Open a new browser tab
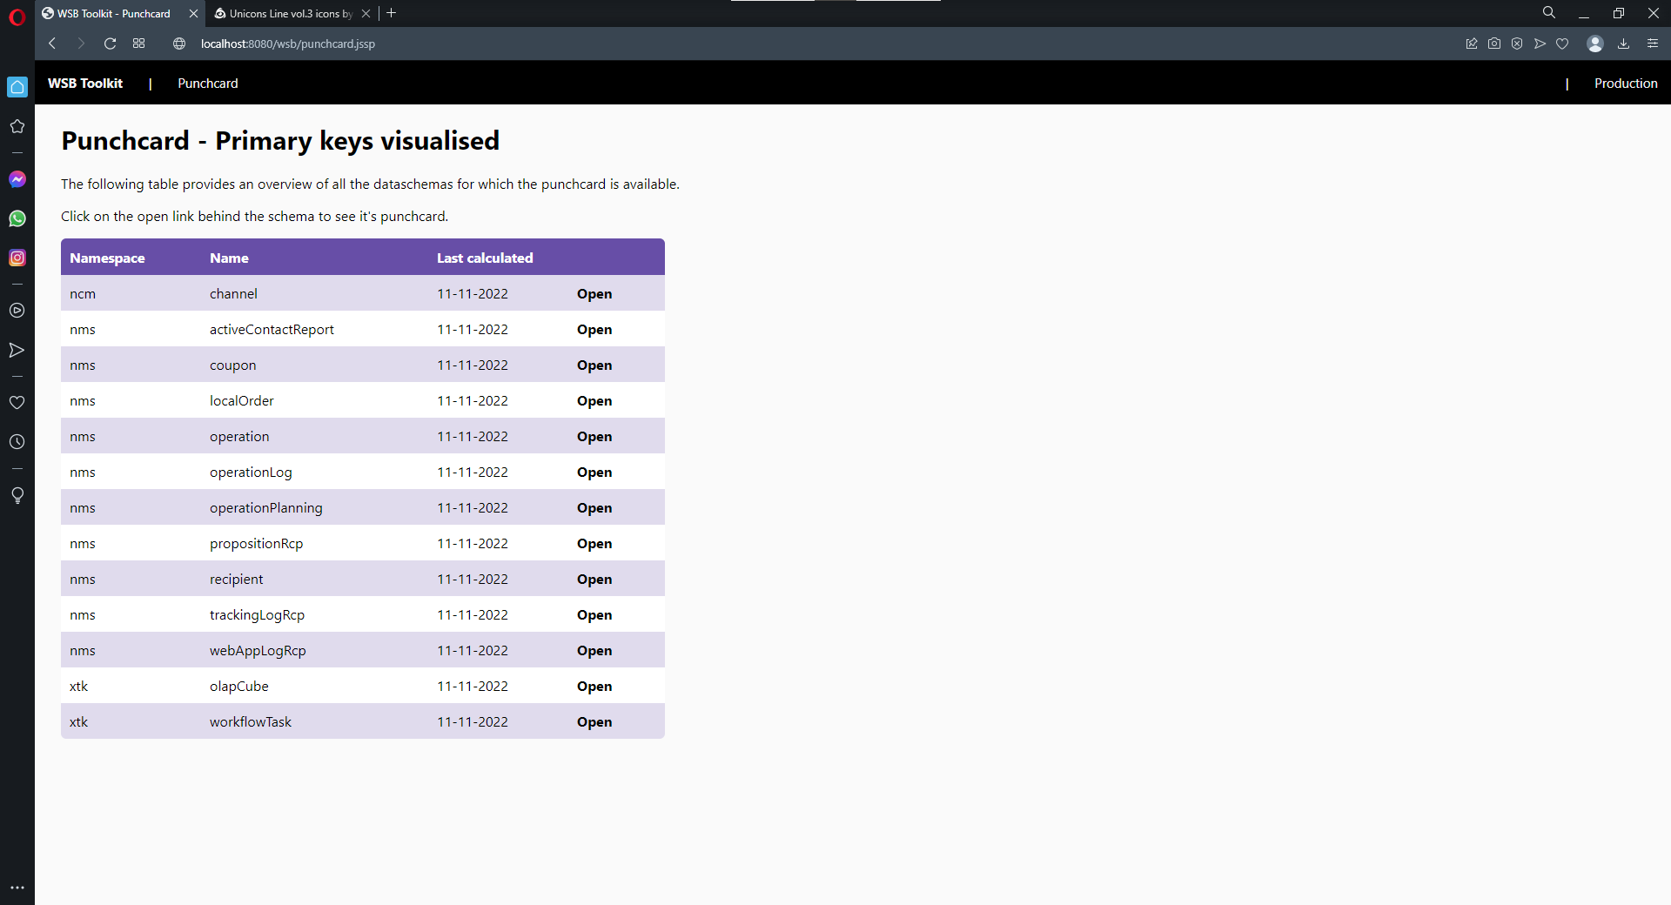 392,13
